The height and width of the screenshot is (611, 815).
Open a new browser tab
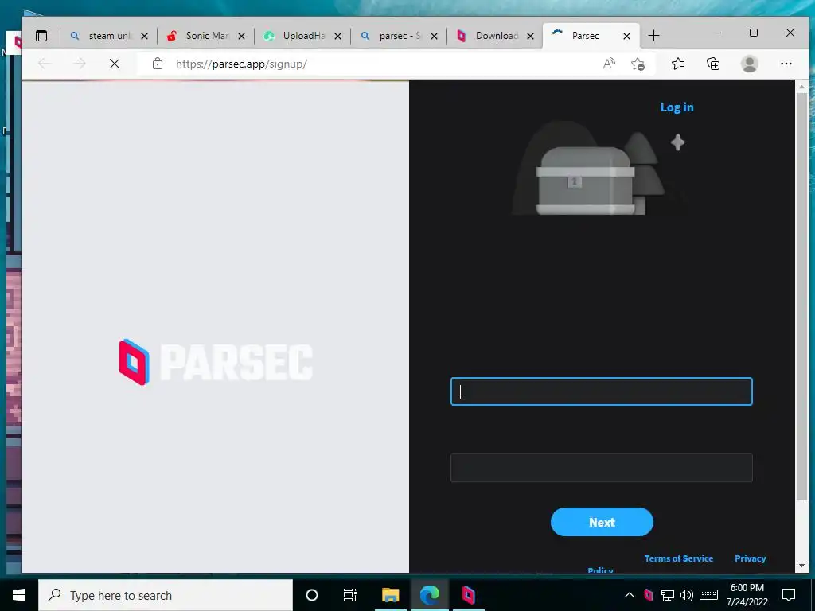click(x=654, y=36)
